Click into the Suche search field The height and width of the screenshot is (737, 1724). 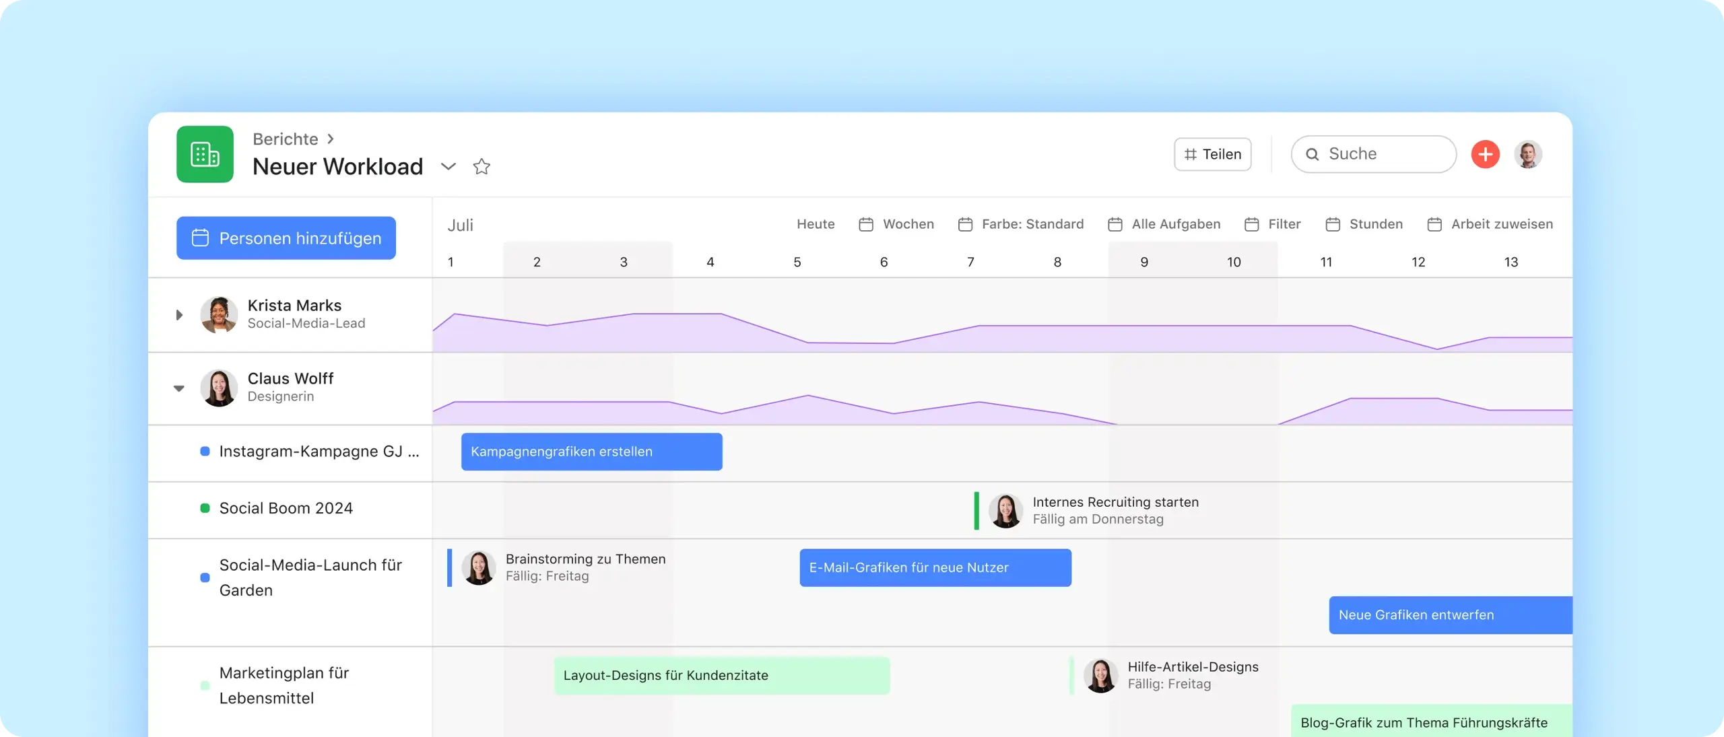[1373, 154]
